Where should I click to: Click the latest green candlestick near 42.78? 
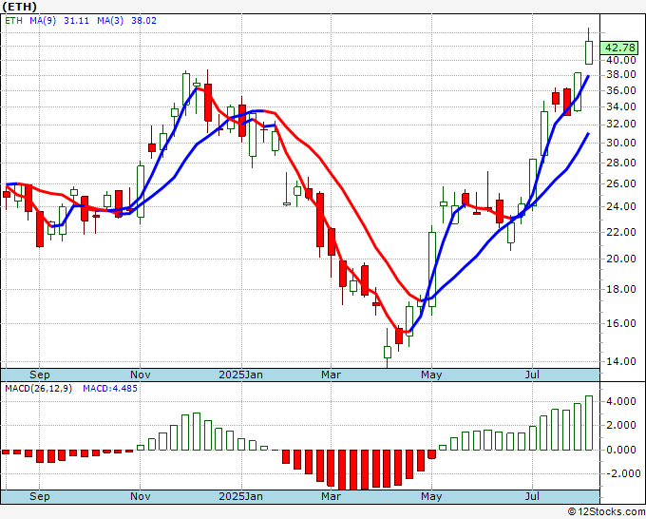pos(589,52)
